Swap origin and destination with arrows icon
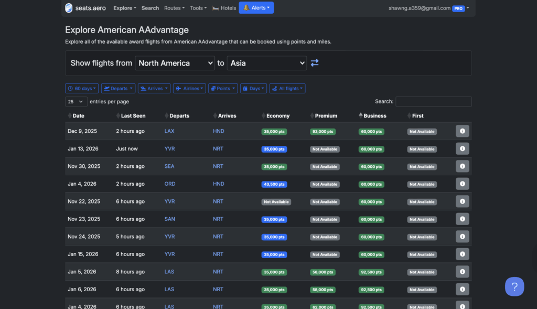Image resolution: width=537 pixels, height=309 pixels. point(315,63)
